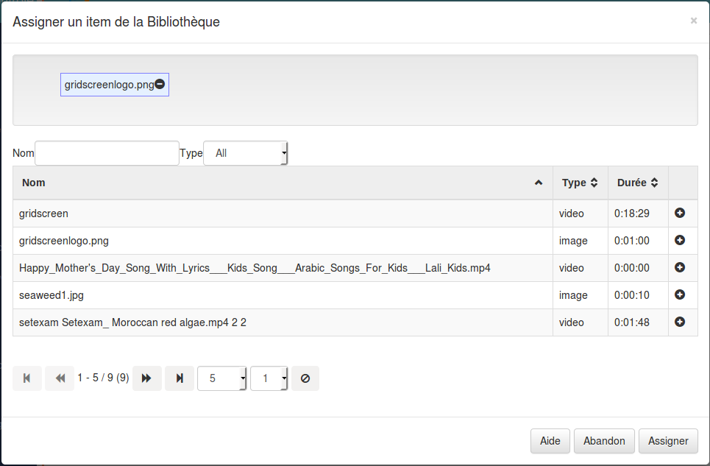The width and height of the screenshot is (710, 466).
Task: Add gridscreenlogo.png row using its plus icon
Action: click(681, 241)
